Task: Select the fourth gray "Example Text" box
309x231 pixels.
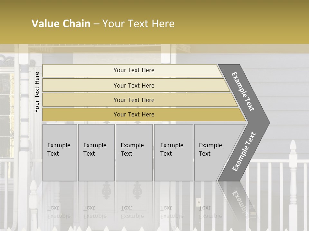Action: 173,152
